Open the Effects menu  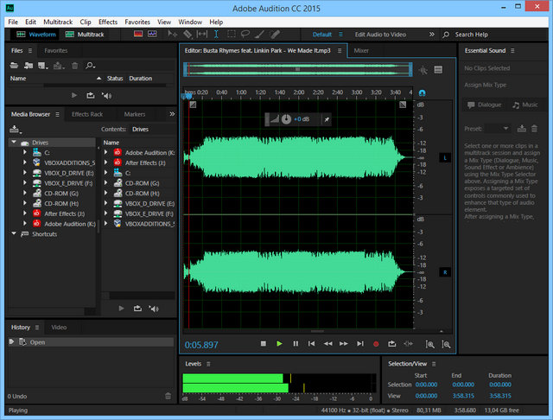point(108,21)
